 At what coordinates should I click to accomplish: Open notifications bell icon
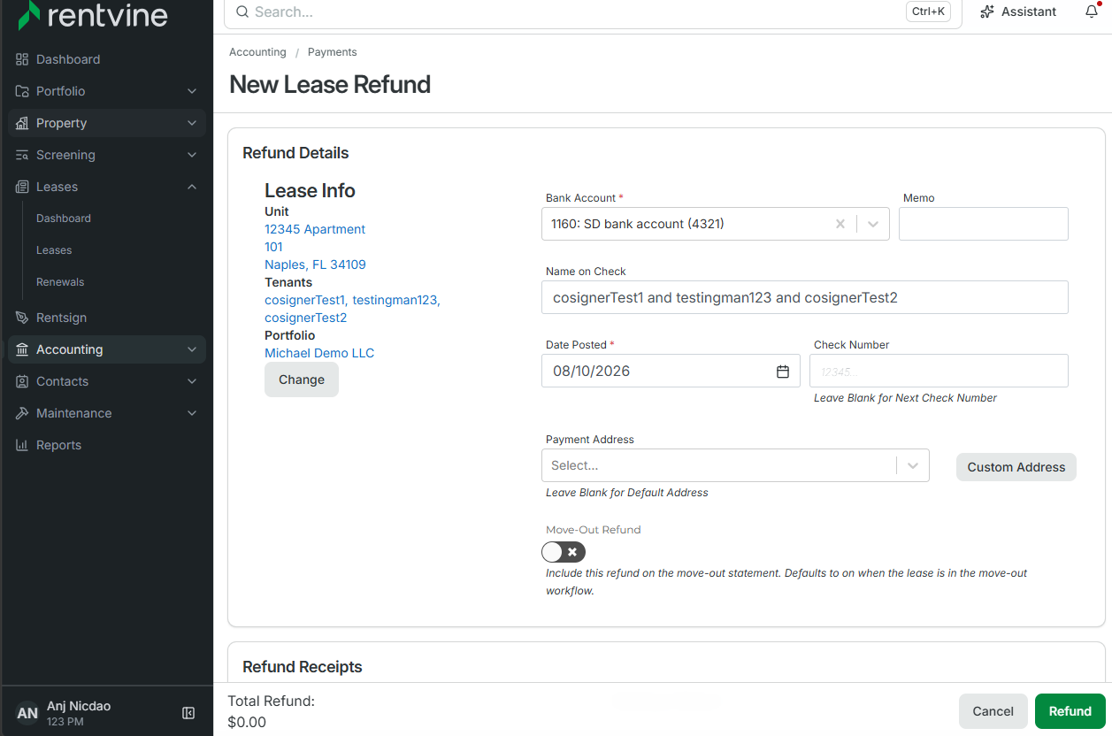[x=1092, y=11]
